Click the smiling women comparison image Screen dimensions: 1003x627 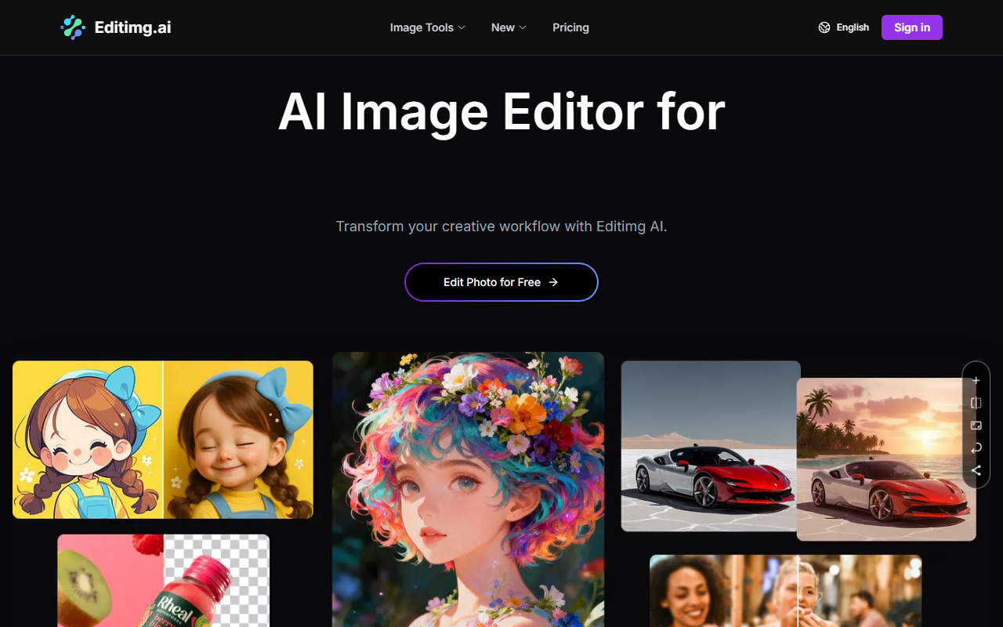(785, 591)
